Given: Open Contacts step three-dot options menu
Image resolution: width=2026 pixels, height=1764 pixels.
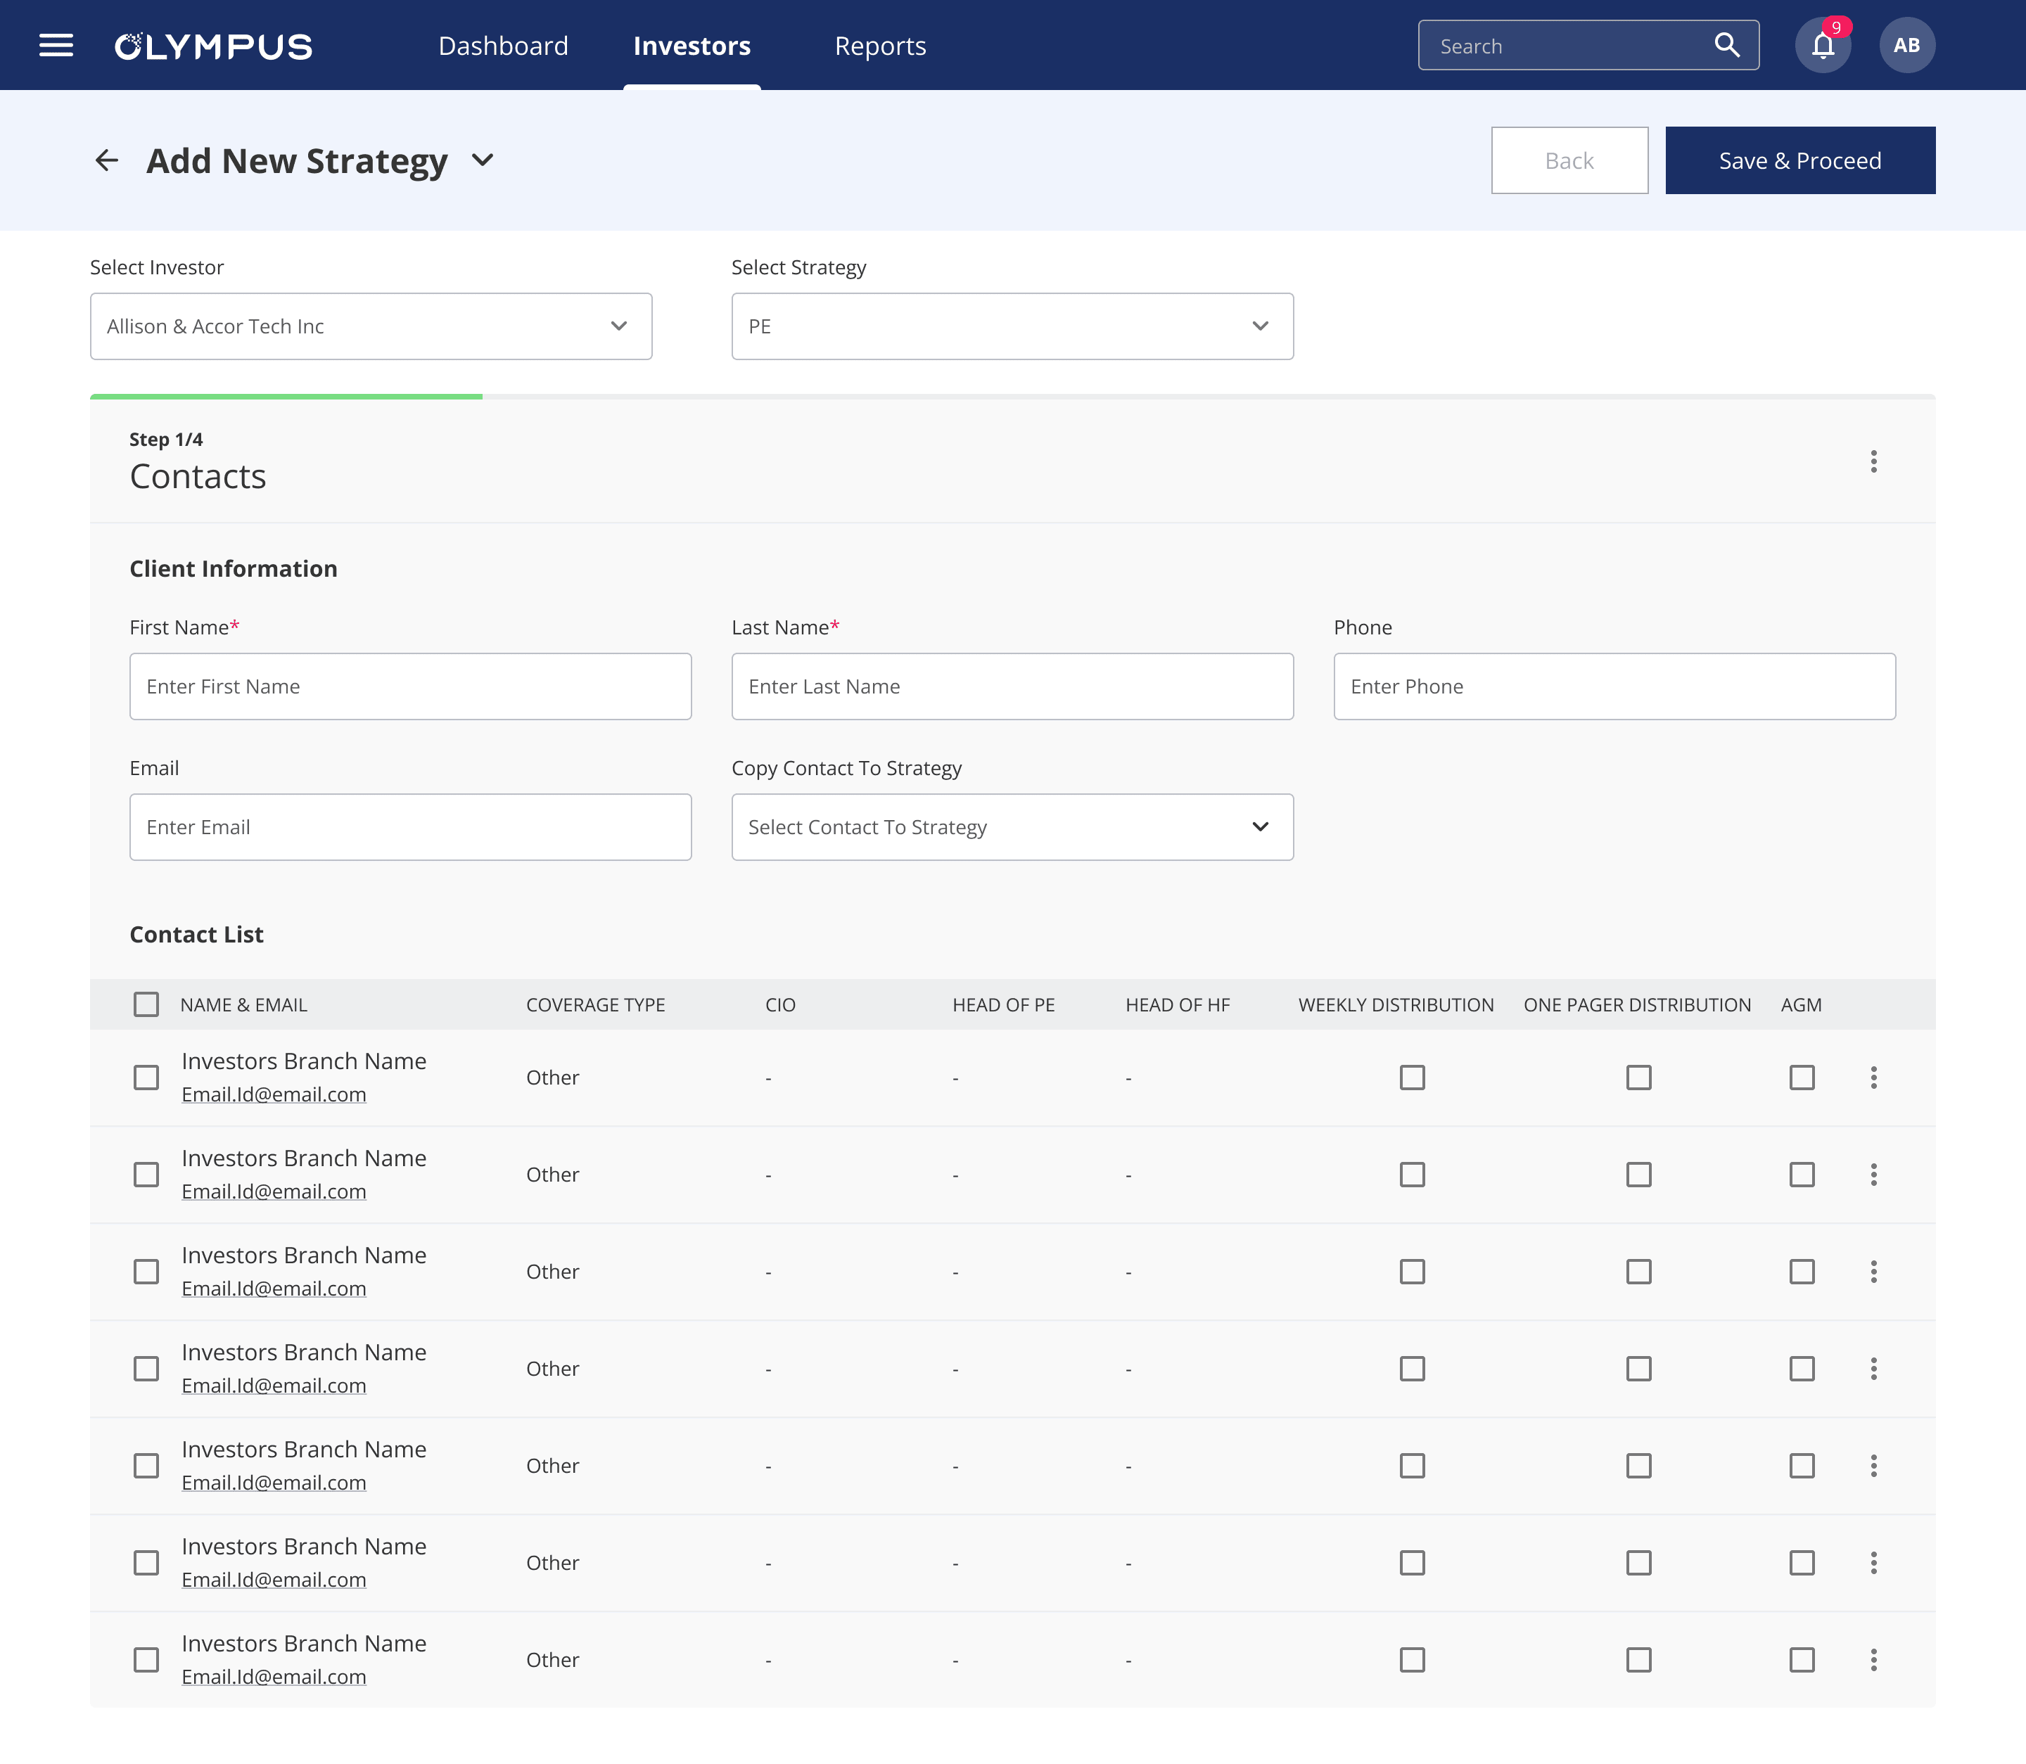Looking at the screenshot, I should click(x=1873, y=461).
